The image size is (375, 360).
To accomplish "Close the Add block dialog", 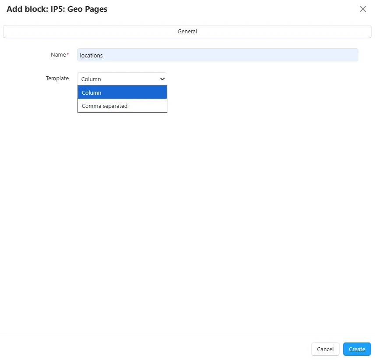I will click(363, 9).
